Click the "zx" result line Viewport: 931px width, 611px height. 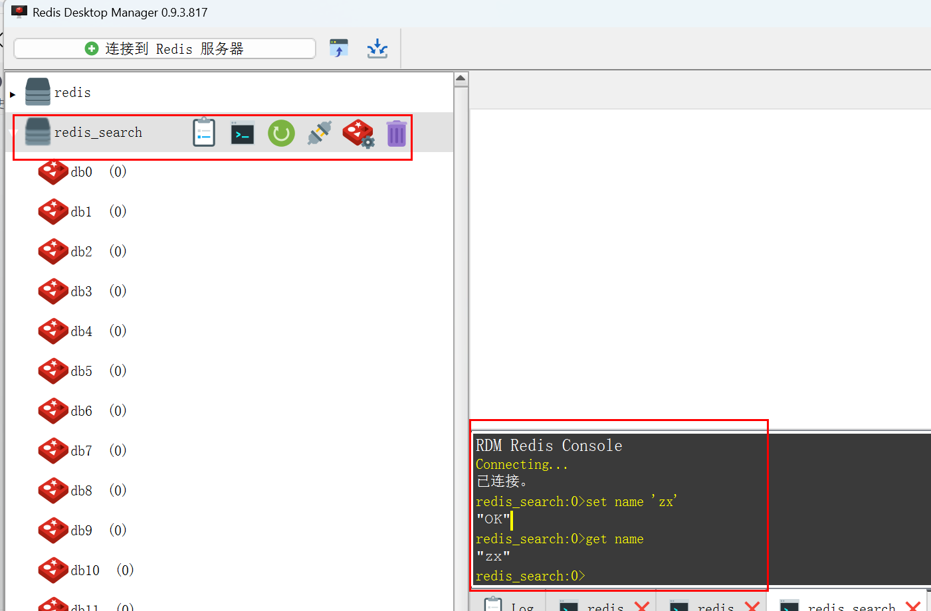[493, 557]
